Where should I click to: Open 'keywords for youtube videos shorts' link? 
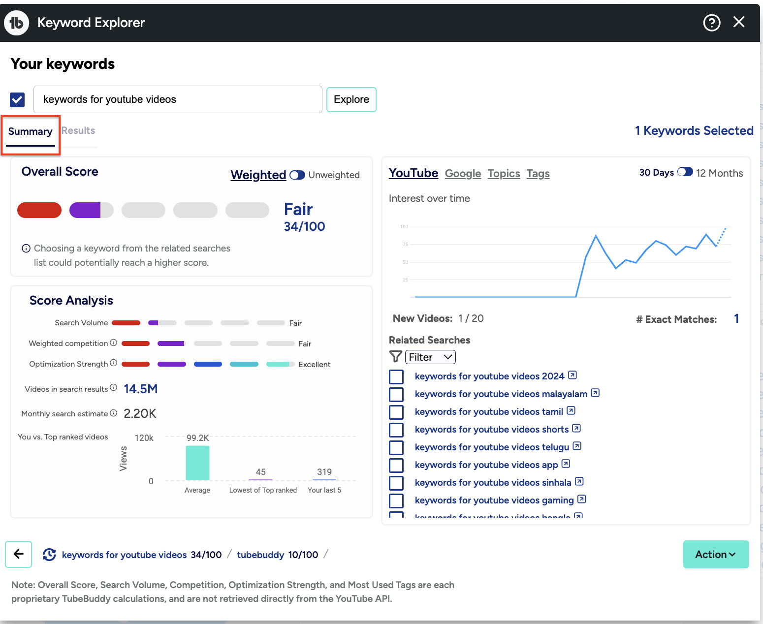[x=492, y=430]
